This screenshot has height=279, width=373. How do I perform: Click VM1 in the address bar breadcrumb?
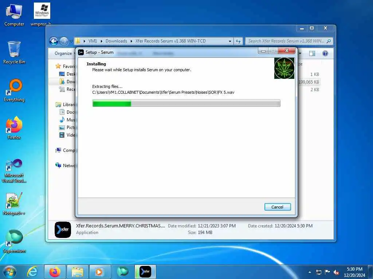93,41
